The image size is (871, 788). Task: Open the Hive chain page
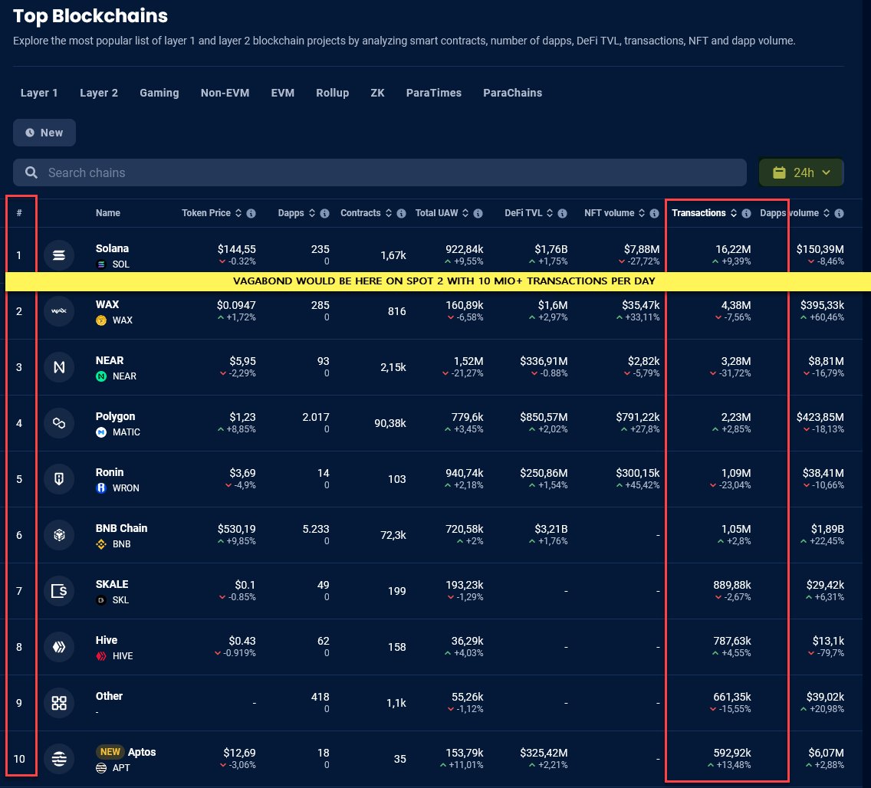pyautogui.click(x=107, y=640)
